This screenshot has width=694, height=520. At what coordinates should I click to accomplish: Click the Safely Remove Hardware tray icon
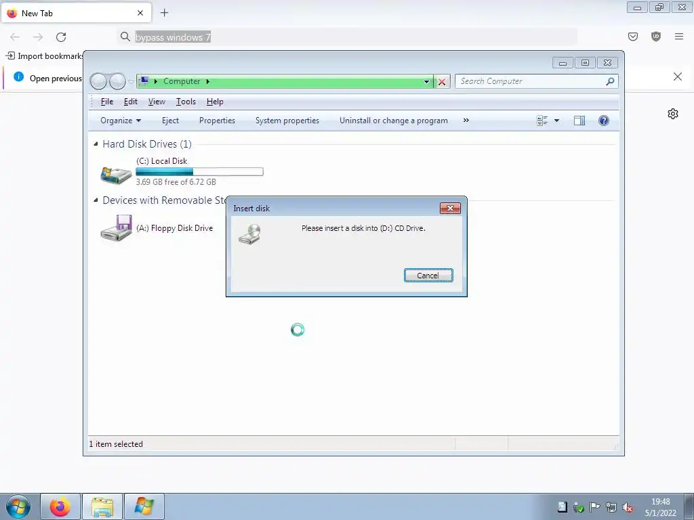(579, 507)
